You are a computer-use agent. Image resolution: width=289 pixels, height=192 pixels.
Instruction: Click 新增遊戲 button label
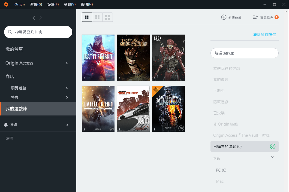tap(235, 17)
